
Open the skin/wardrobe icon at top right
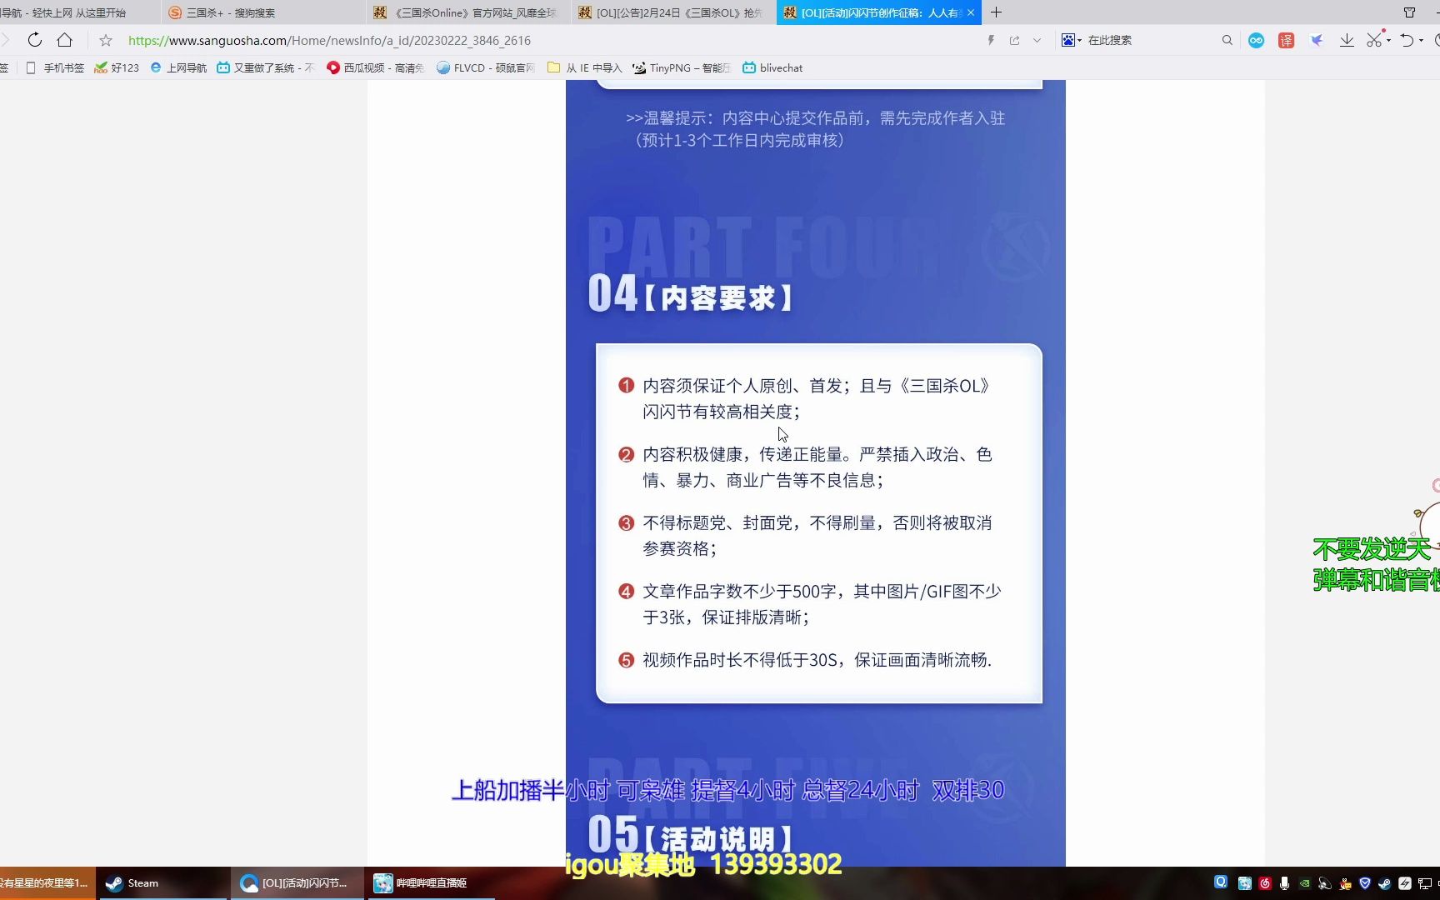point(1409,12)
